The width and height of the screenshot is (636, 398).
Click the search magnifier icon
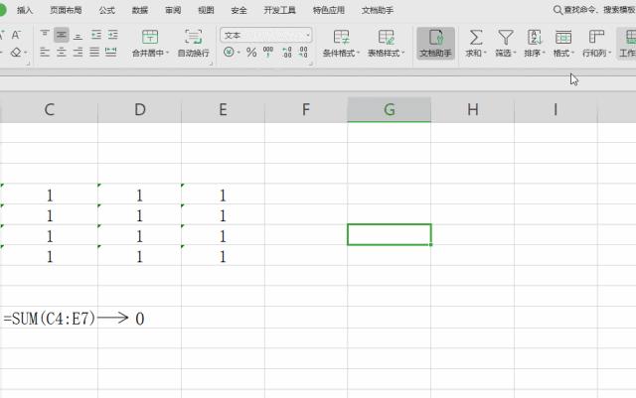tap(557, 10)
